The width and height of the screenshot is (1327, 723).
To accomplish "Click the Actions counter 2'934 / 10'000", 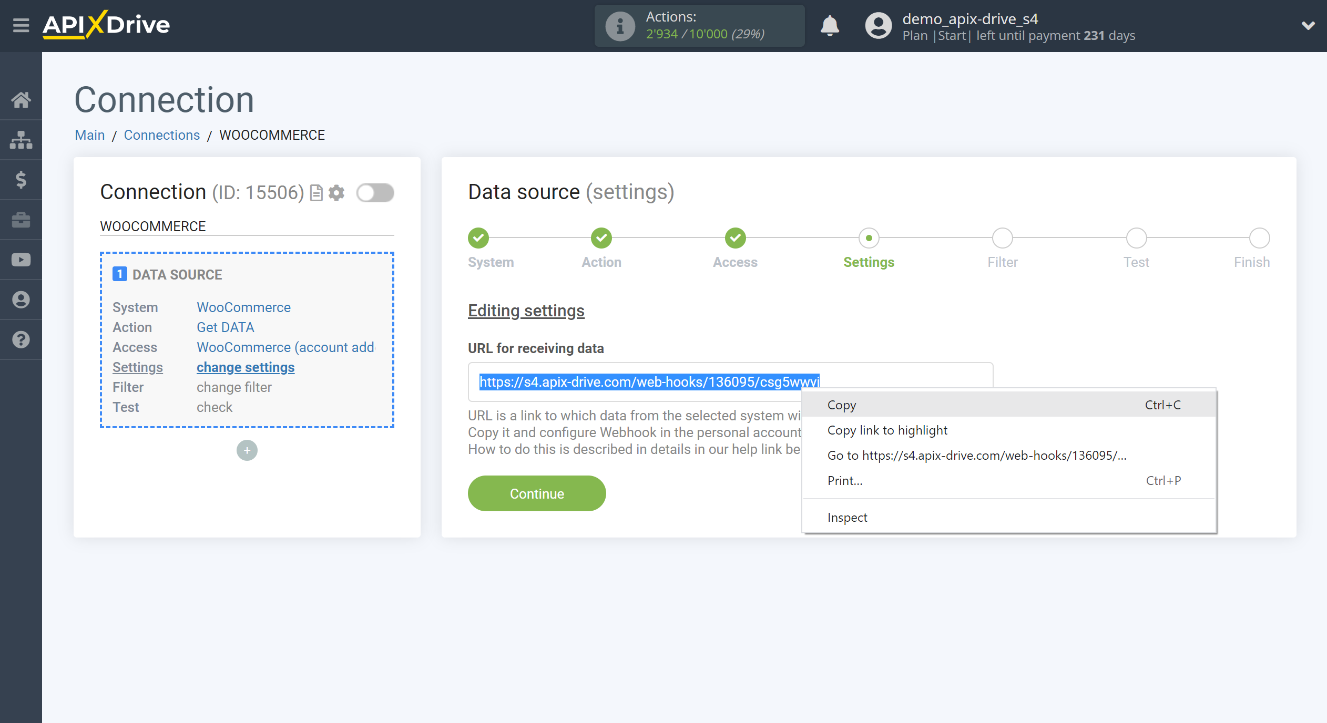I will [705, 34].
